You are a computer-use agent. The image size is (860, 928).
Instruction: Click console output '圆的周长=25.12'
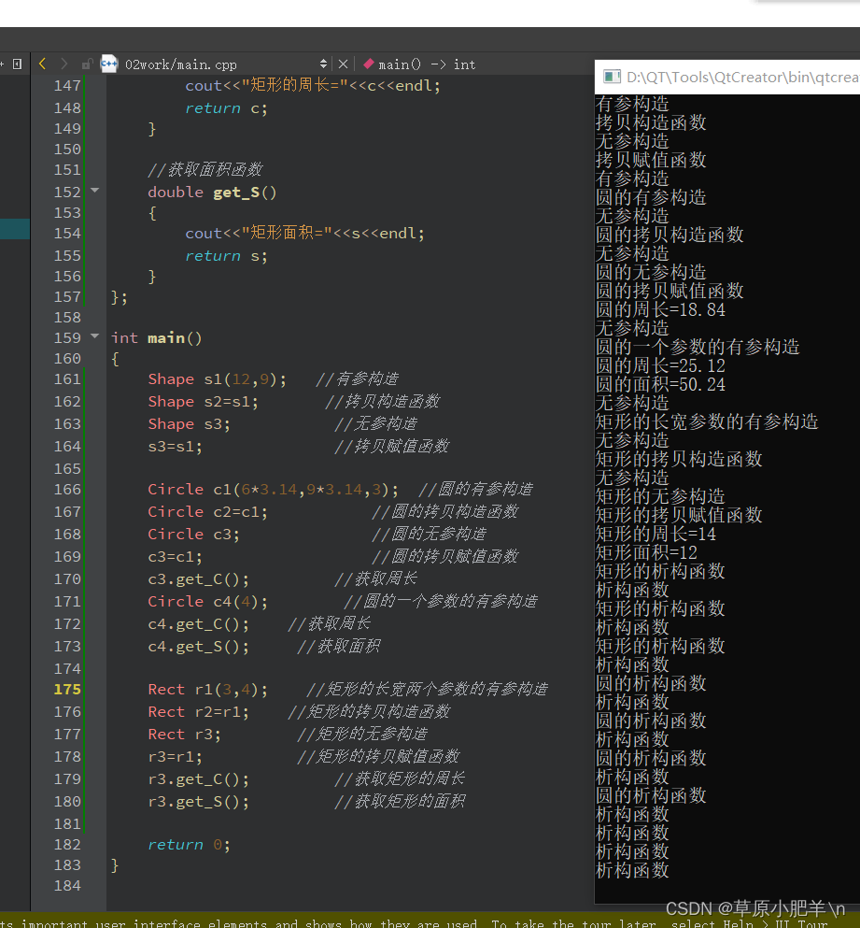pyautogui.click(x=660, y=365)
